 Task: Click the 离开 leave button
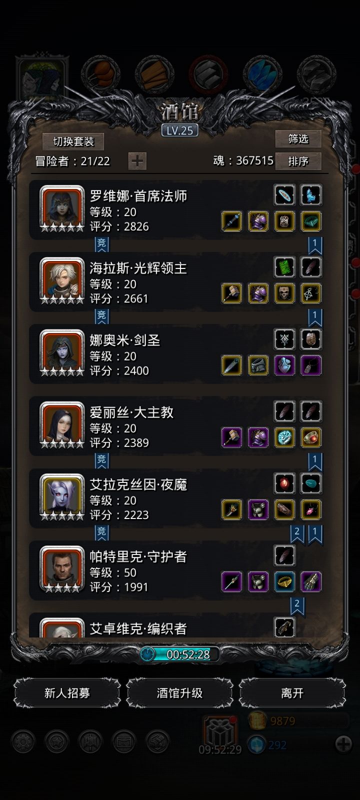(x=292, y=693)
